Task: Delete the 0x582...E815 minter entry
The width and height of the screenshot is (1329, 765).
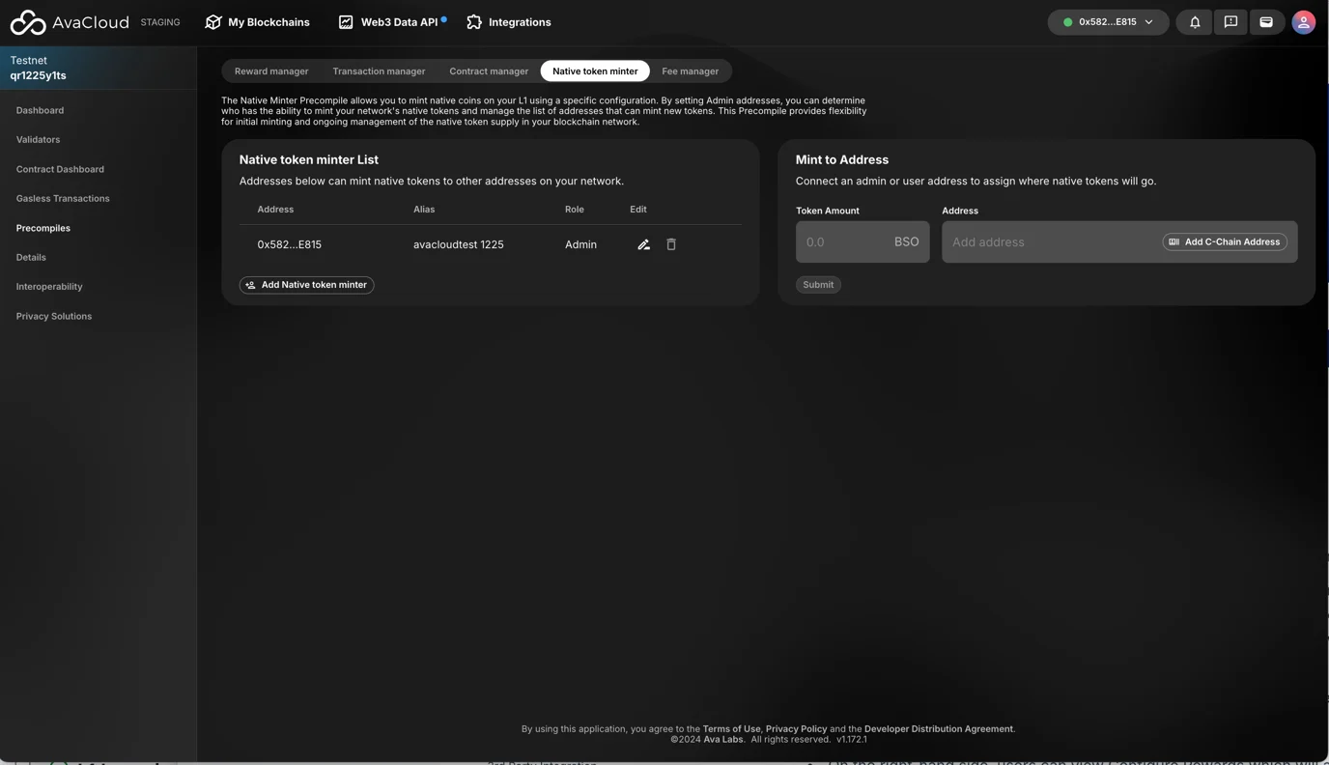Action: (671, 245)
